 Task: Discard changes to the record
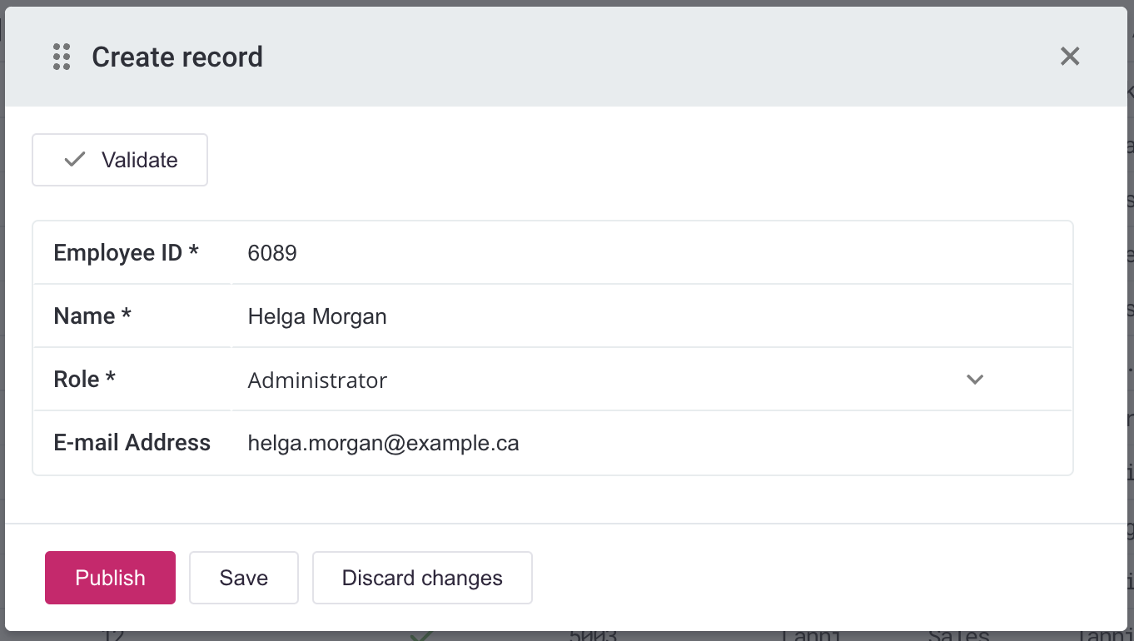[x=421, y=577]
